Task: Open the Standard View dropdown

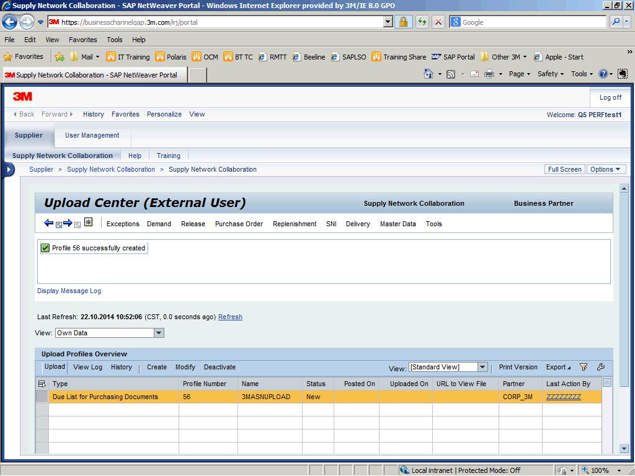Action: pyautogui.click(x=482, y=367)
